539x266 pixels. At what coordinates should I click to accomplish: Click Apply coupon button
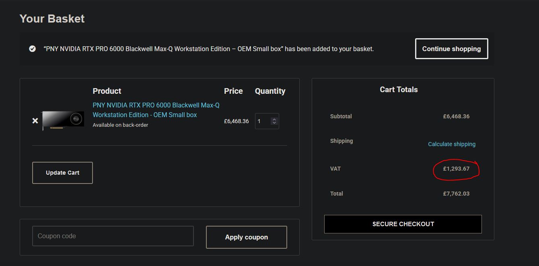pyautogui.click(x=247, y=237)
